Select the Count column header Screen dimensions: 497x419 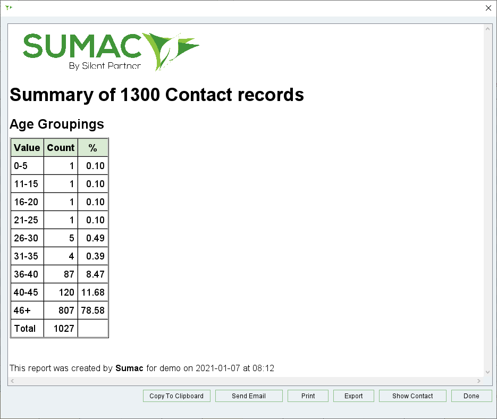coord(61,148)
